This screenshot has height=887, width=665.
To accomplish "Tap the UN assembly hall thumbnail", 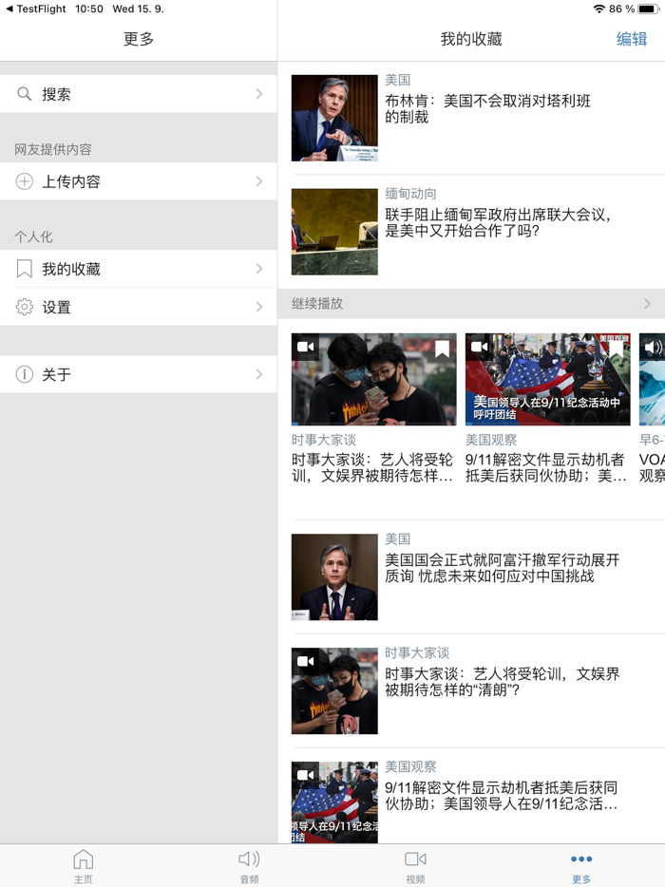I will click(334, 232).
